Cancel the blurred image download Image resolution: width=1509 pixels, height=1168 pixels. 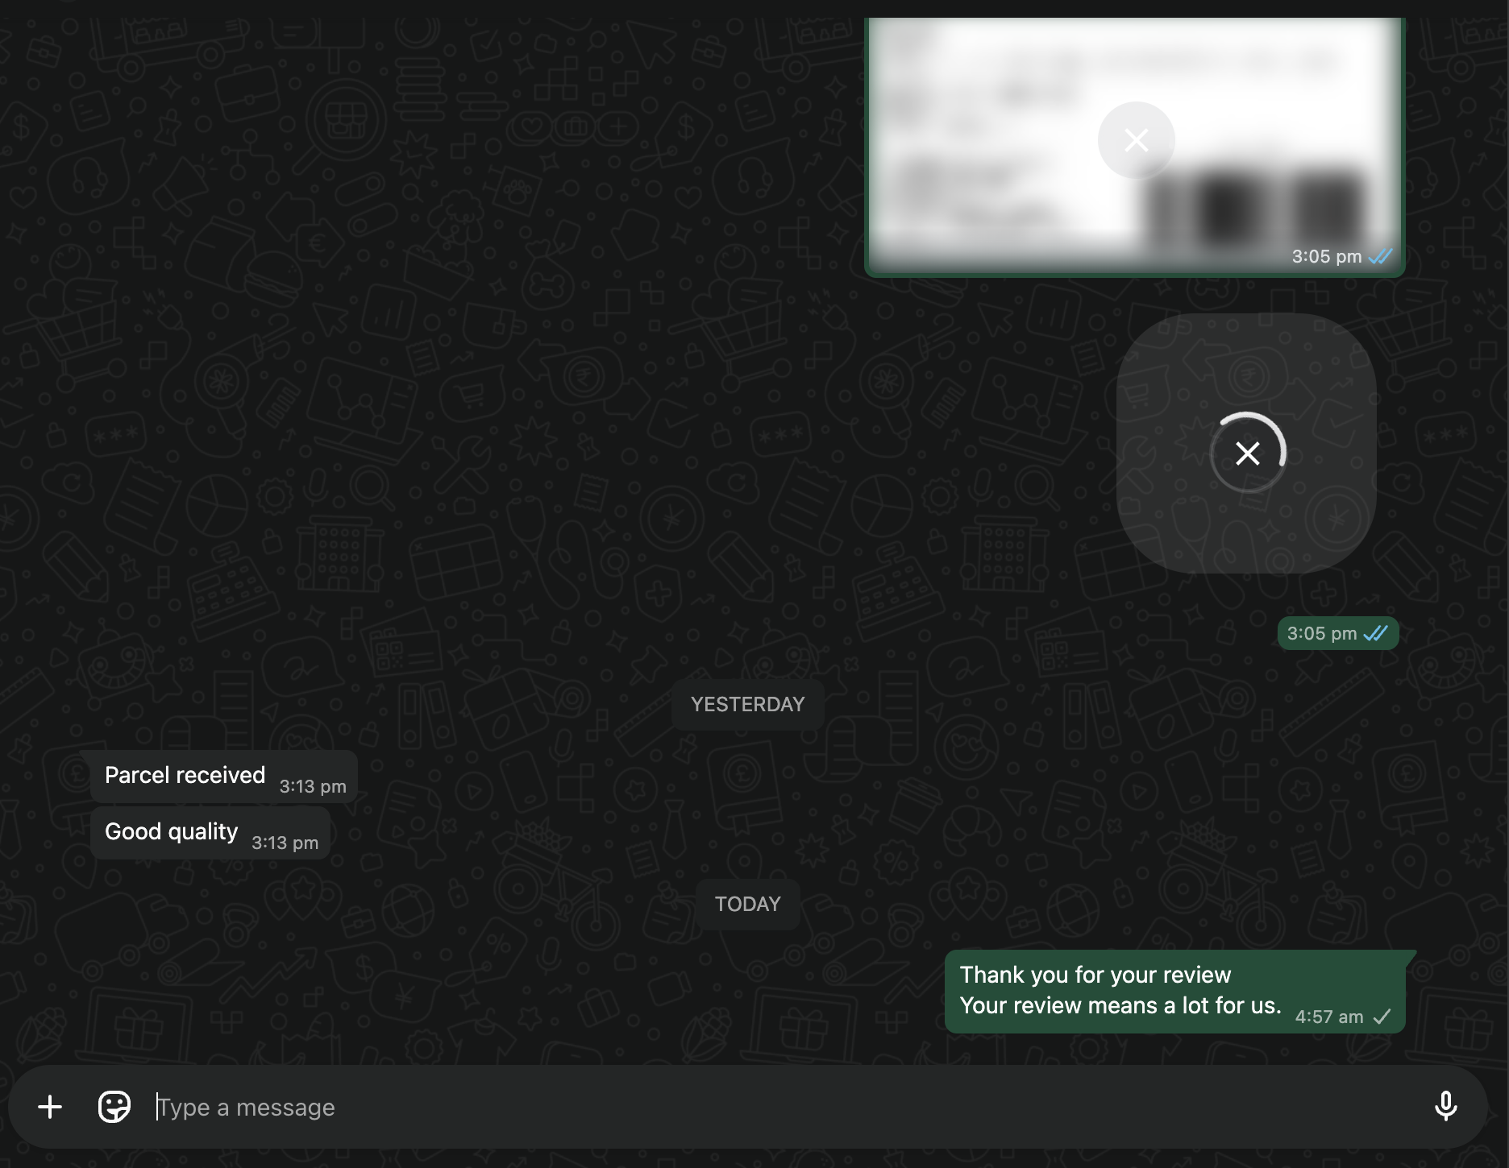coord(1136,140)
